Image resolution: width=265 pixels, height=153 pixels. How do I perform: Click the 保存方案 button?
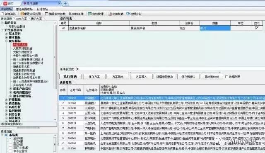(94, 77)
